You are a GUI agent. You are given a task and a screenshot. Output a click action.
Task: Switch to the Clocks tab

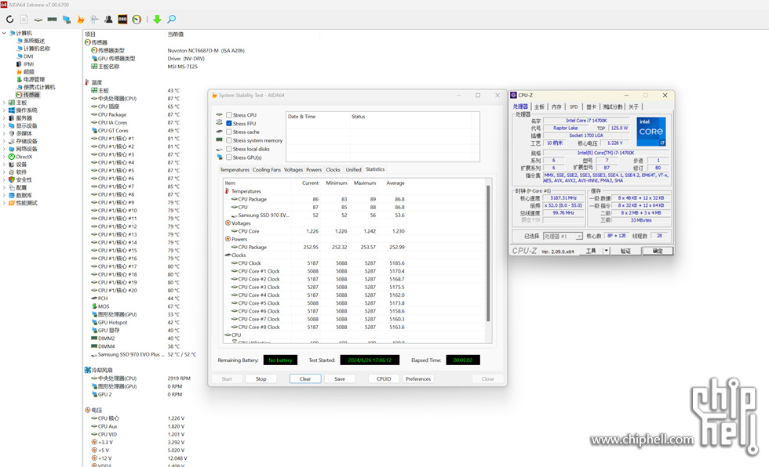(333, 169)
